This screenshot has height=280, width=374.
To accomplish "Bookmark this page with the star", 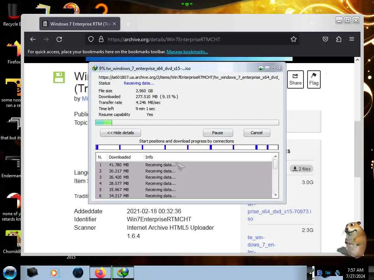I will (294, 39).
